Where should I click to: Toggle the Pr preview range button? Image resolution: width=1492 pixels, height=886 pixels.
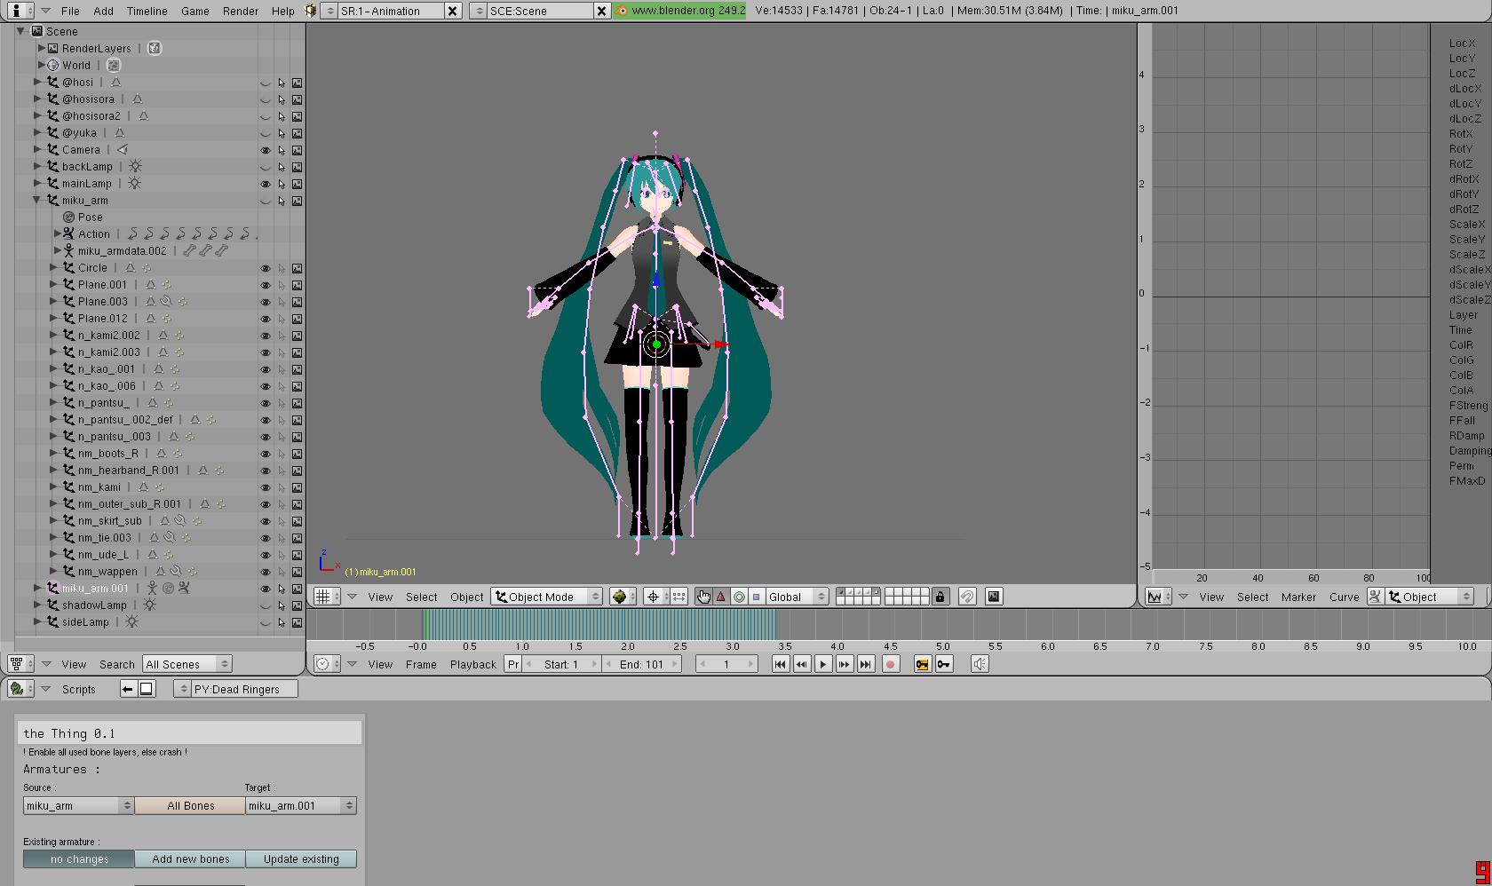(x=512, y=664)
